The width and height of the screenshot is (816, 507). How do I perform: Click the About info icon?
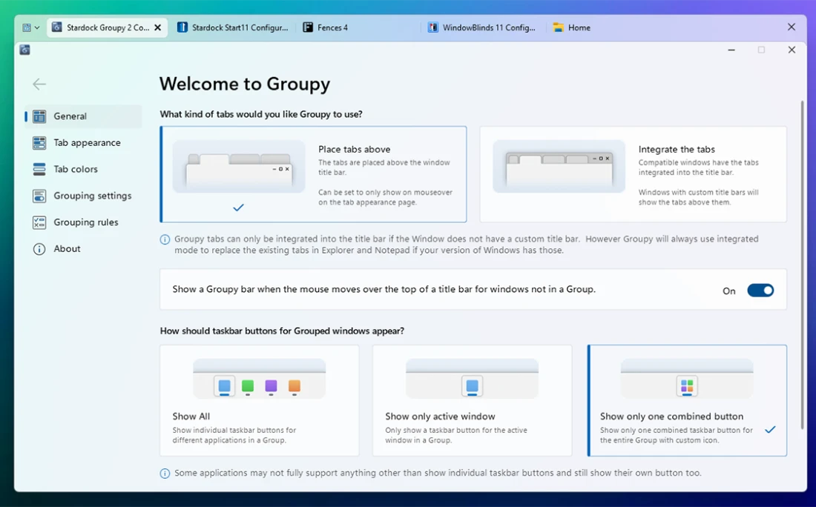[39, 249]
